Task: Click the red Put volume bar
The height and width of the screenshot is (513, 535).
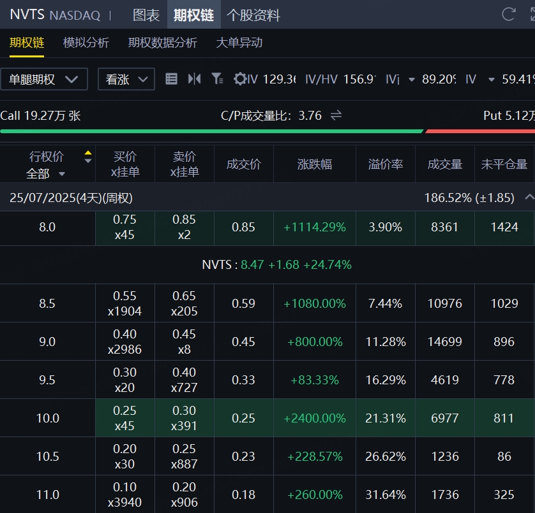Action: tap(480, 131)
